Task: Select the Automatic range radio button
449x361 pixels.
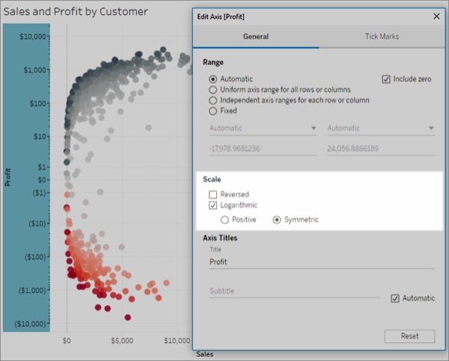Action: pyautogui.click(x=214, y=78)
